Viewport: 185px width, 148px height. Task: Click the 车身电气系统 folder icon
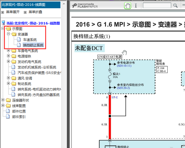[x=14, y=51]
